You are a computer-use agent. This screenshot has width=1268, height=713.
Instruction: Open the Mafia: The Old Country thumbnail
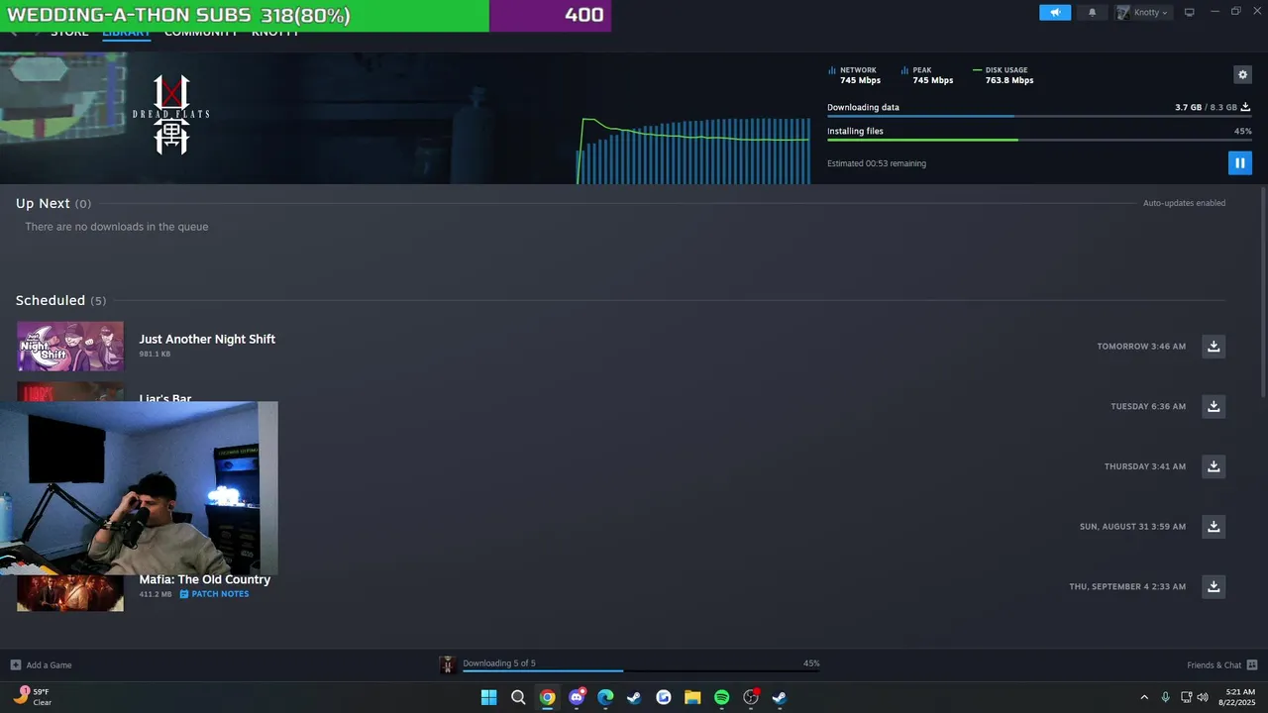(70, 592)
